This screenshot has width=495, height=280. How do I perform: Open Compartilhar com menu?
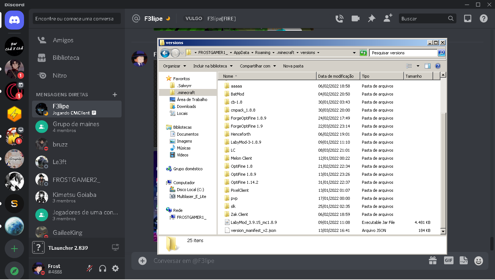[x=258, y=66]
